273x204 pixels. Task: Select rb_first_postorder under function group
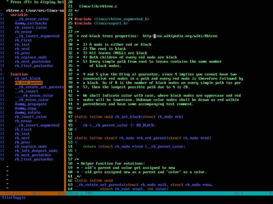pos(34,159)
